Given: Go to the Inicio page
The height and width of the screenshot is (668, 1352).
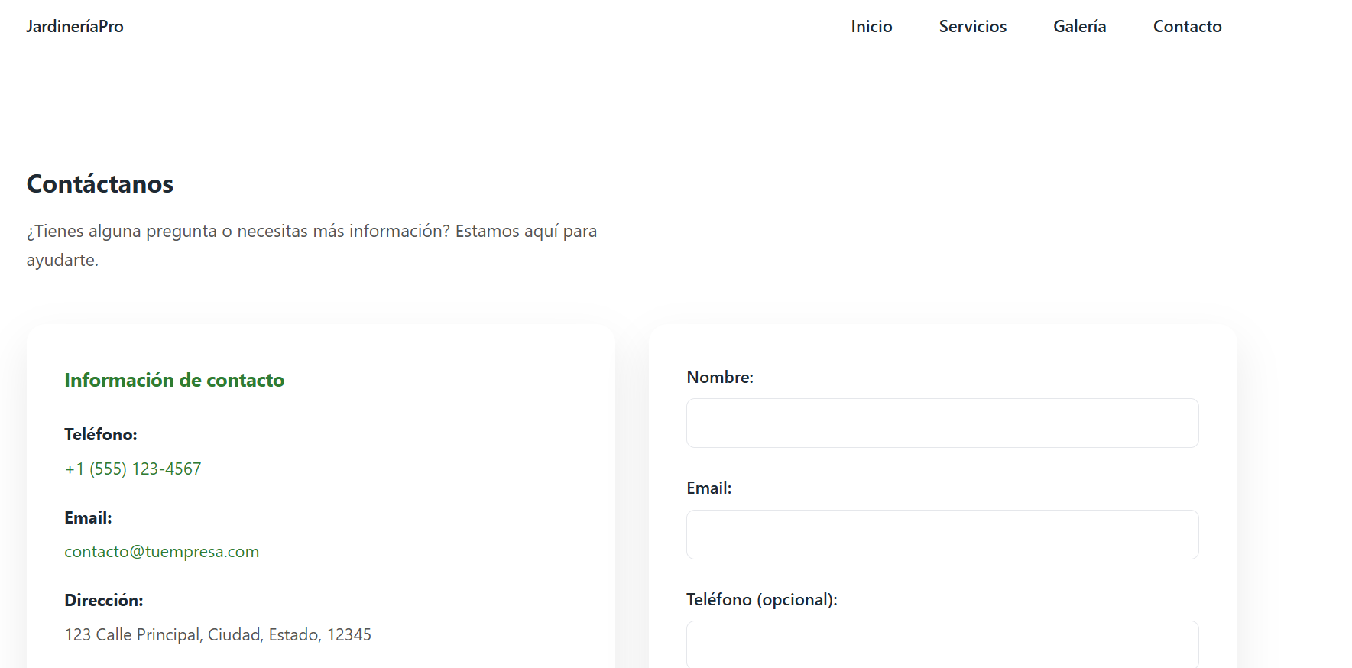Looking at the screenshot, I should coord(871,27).
